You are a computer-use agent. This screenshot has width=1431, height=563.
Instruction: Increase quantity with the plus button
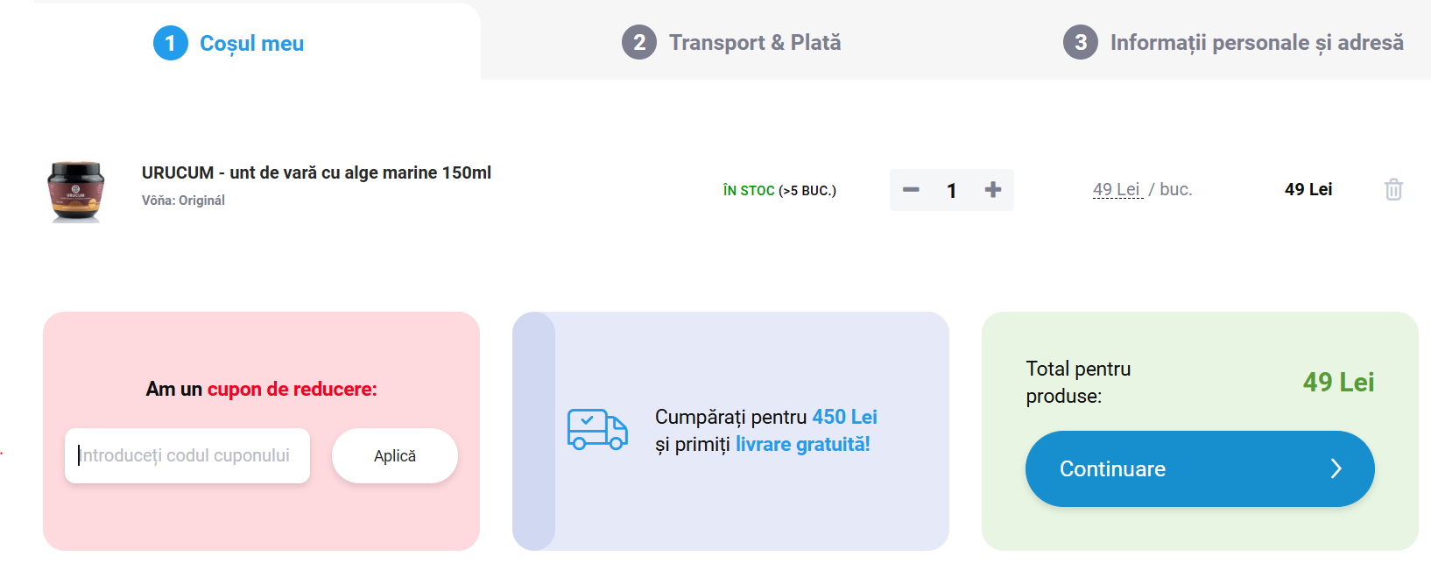[x=992, y=190]
